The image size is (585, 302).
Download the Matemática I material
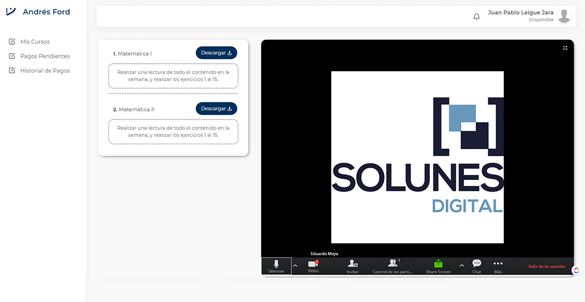coord(216,53)
